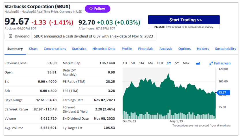Set chart range to 5Y
The width and height of the screenshot is (240, 139).
pos(177,63)
